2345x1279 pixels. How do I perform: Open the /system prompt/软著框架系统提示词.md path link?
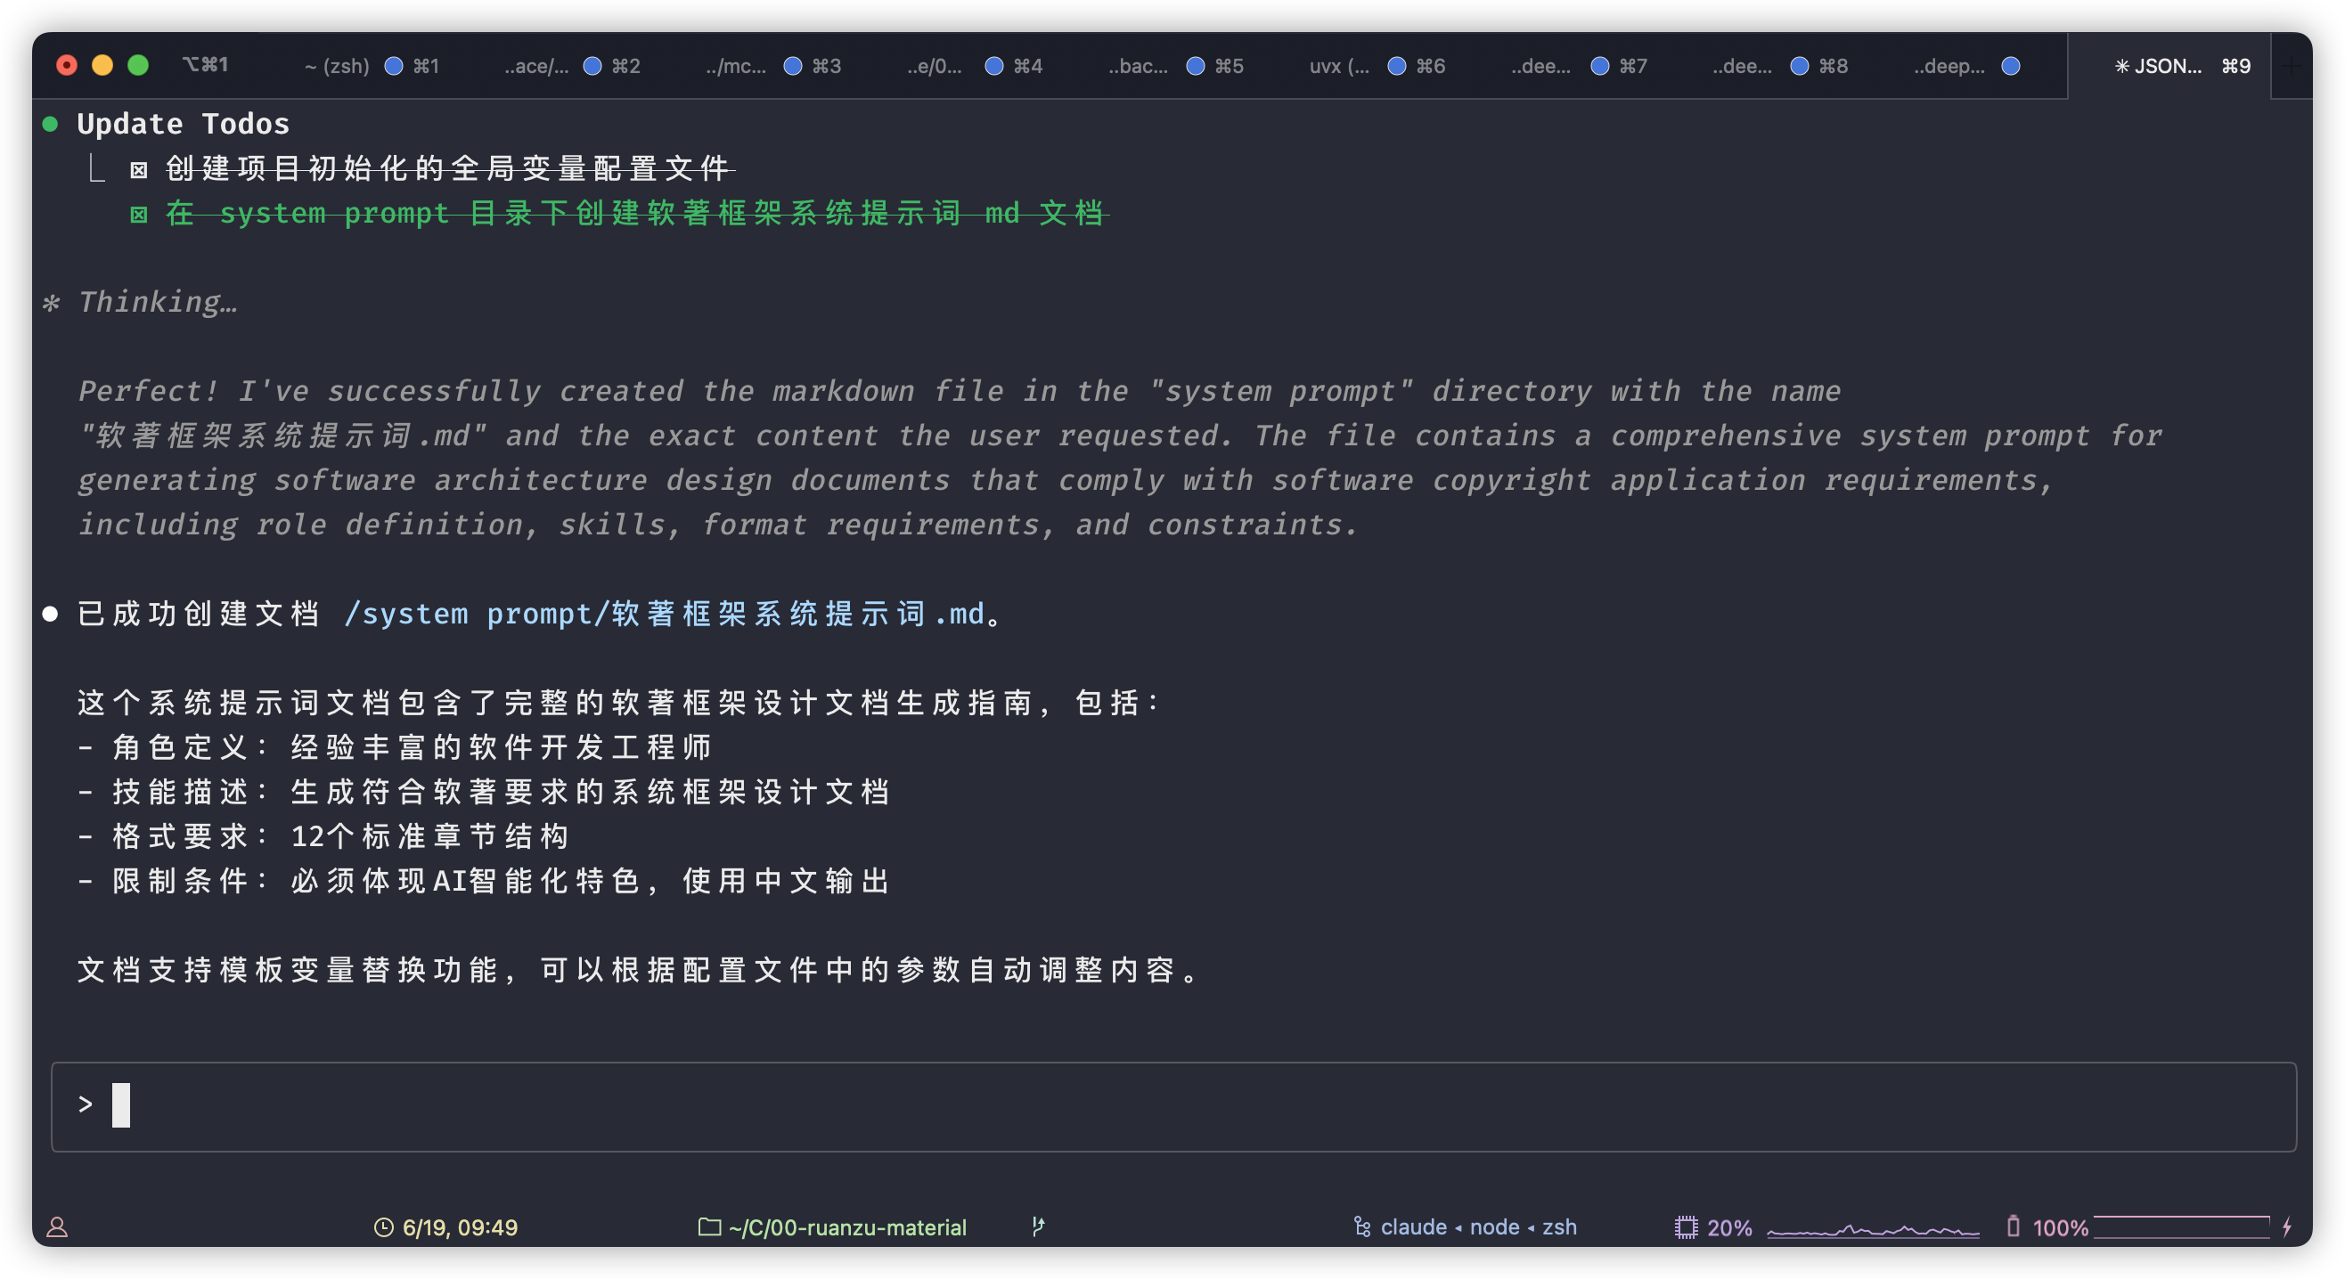[x=665, y=614]
